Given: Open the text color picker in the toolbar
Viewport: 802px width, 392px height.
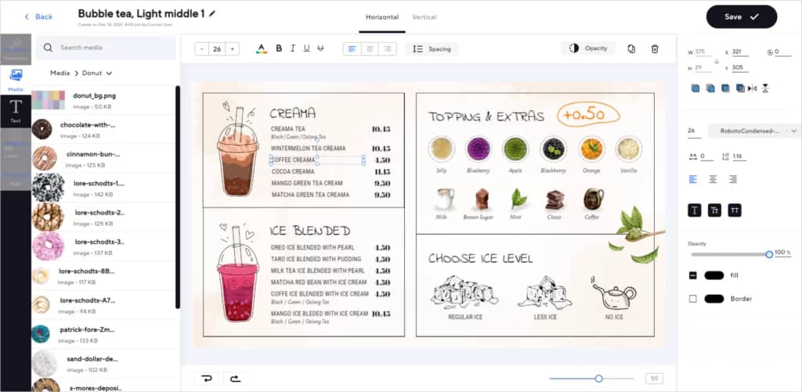Looking at the screenshot, I should coord(262,49).
